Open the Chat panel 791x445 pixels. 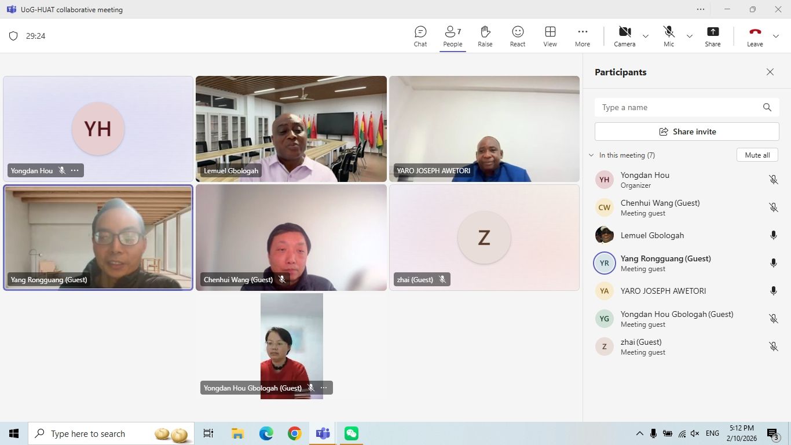pyautogui.click(x=420, y=36)
